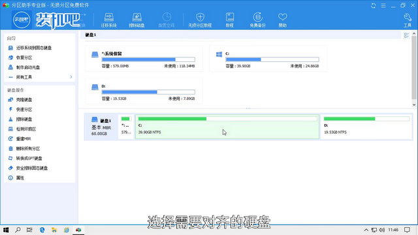Select the D: partition card

pyautogui.click(x=144, y=91)
